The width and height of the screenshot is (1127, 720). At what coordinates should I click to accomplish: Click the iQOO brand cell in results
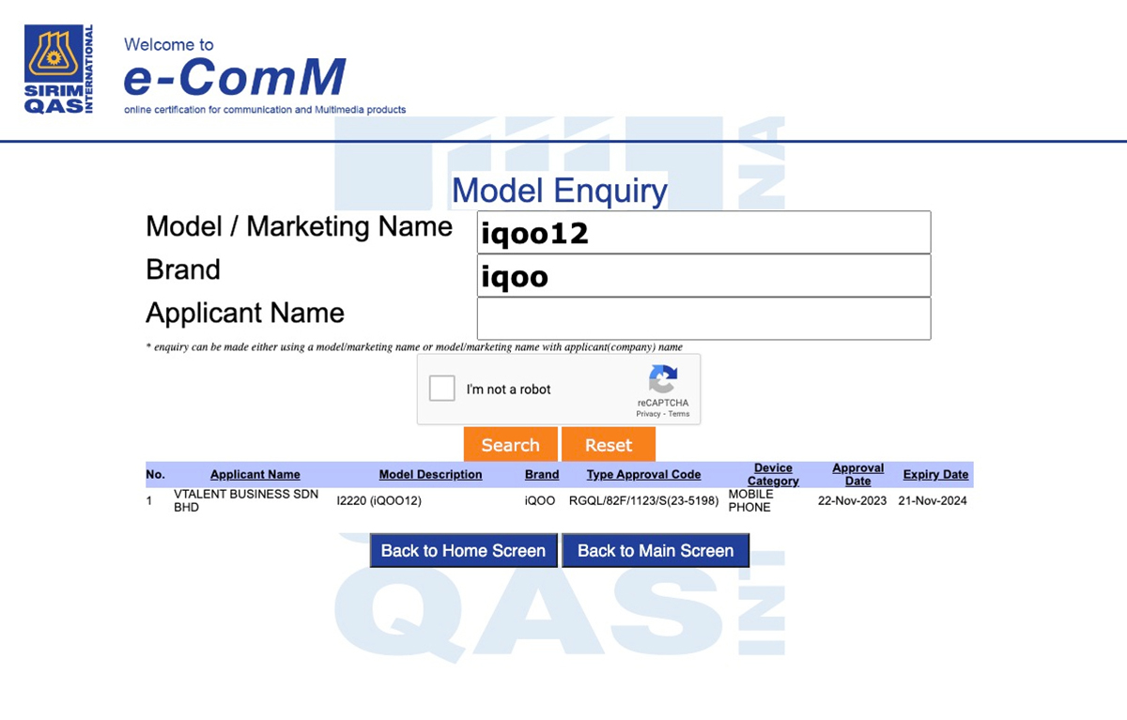point(540,501)
